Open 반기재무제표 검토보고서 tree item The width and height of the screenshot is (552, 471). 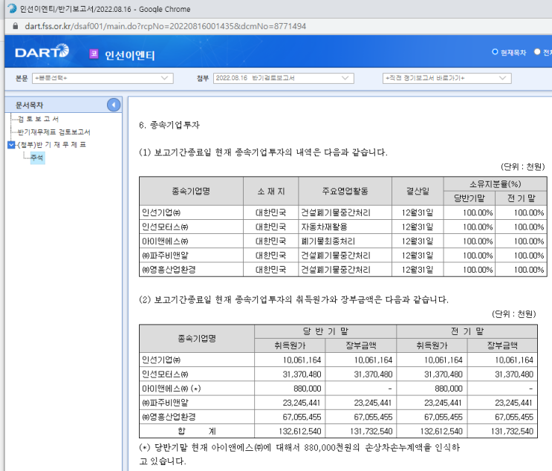pos(53,132)
